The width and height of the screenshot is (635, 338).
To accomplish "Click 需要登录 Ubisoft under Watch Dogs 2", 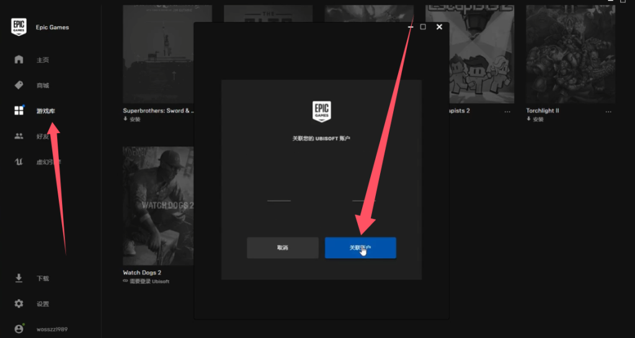I will click(146, 282).
